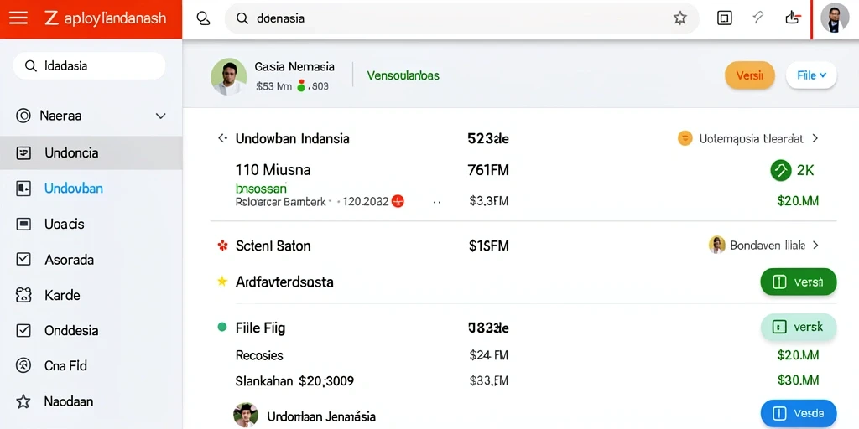Click the light green versk button
Viewport: 859px width, 429px height.
(799, 328)
